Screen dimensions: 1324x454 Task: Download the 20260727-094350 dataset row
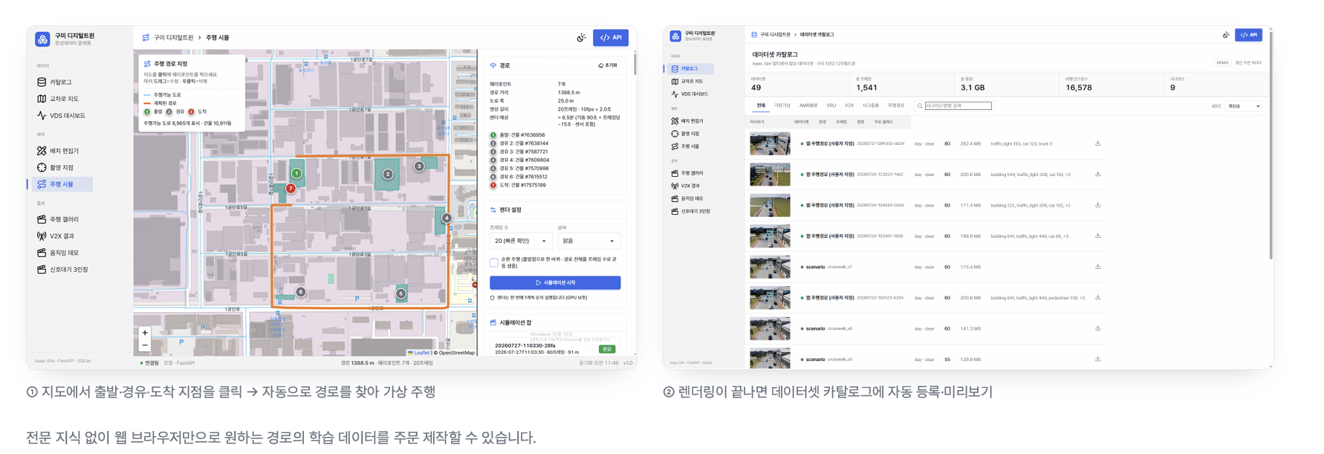click(1097, 143)
